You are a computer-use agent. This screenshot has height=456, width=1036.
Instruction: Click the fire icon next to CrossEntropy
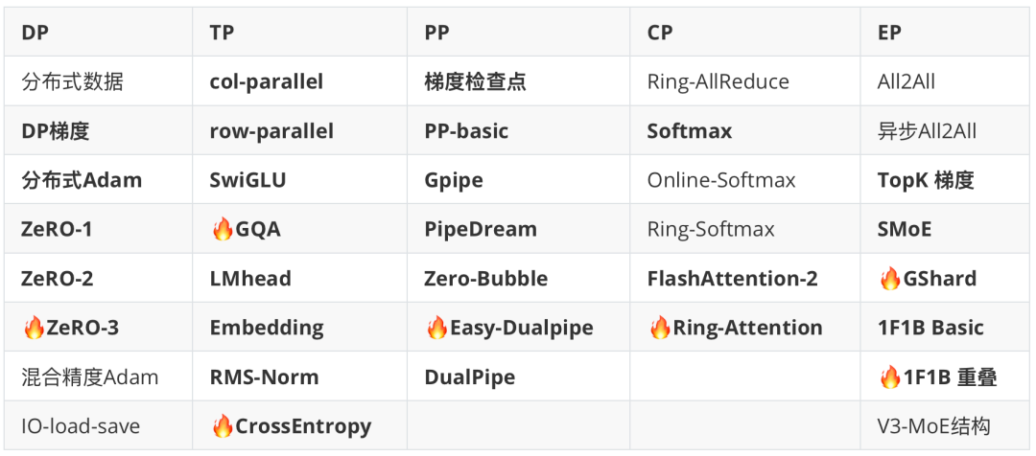[x=222, y=426]
